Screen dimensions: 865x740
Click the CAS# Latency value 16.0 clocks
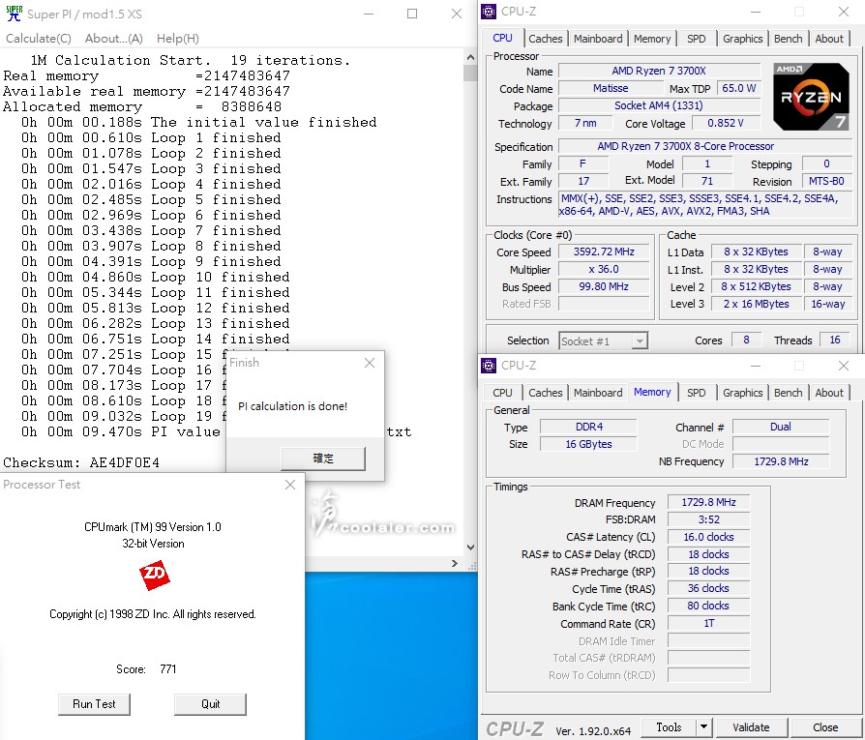point(708,537)
